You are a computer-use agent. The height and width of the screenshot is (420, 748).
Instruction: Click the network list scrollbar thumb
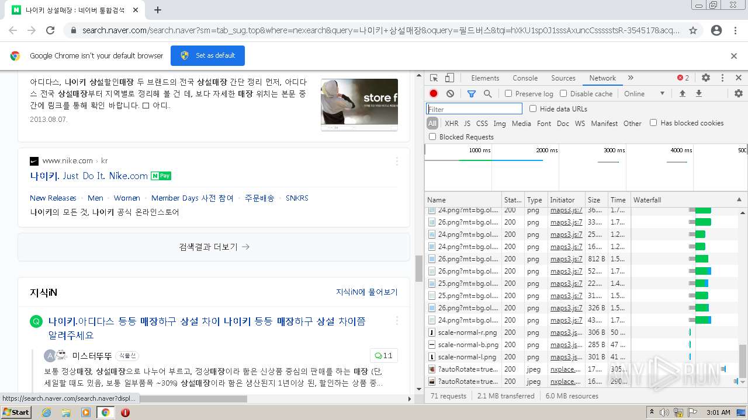point(743,360)
